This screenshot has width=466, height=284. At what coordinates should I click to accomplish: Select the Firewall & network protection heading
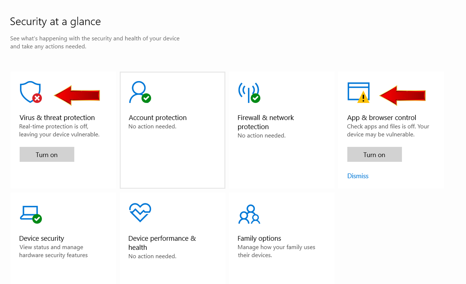point(266,122)
